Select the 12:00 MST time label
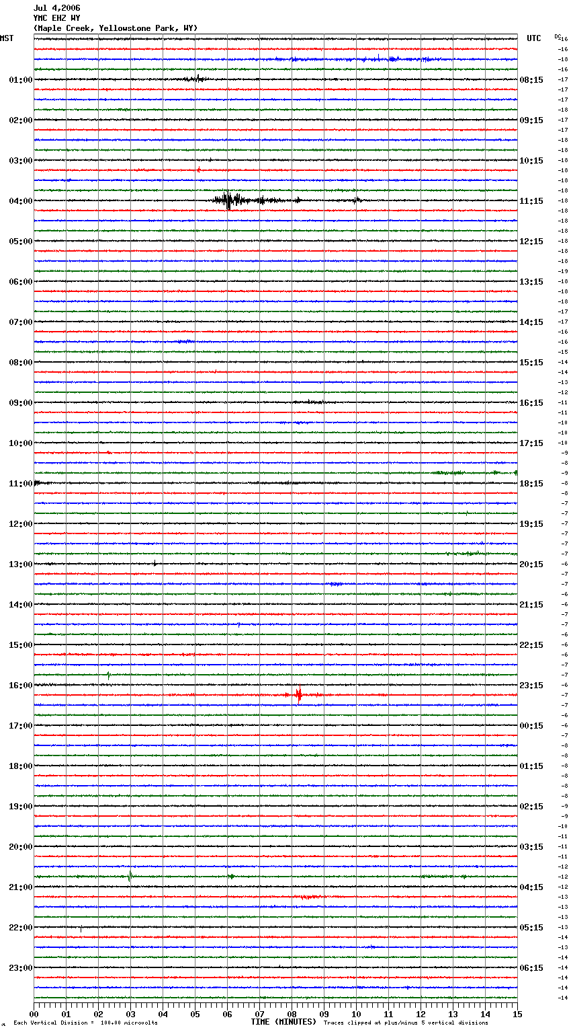 [x=21, y=524]
